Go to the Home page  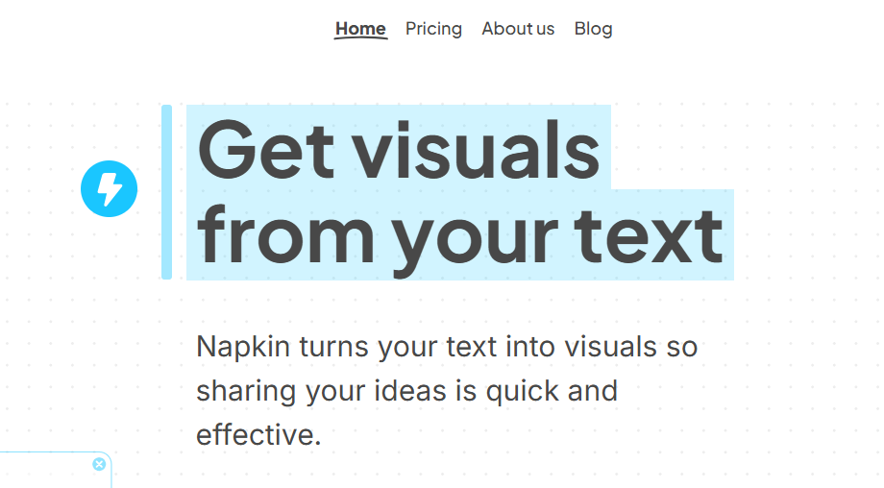click(360, 28)
